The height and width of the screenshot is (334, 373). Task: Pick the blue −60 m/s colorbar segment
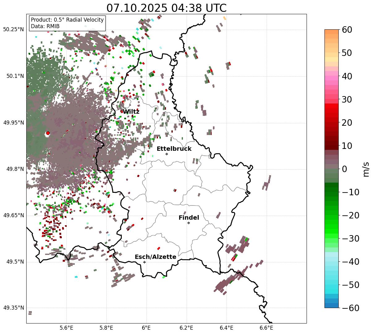[x=332, y=305]
